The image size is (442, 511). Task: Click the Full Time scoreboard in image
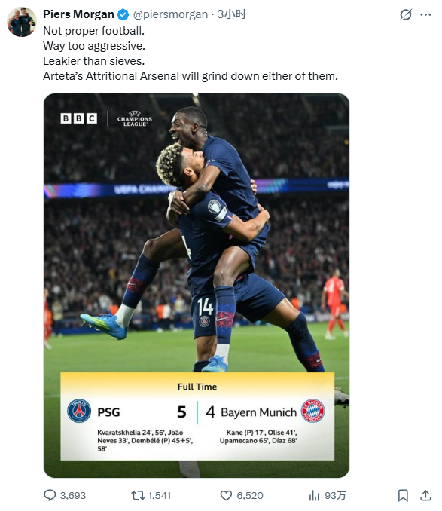click(197, 417)
